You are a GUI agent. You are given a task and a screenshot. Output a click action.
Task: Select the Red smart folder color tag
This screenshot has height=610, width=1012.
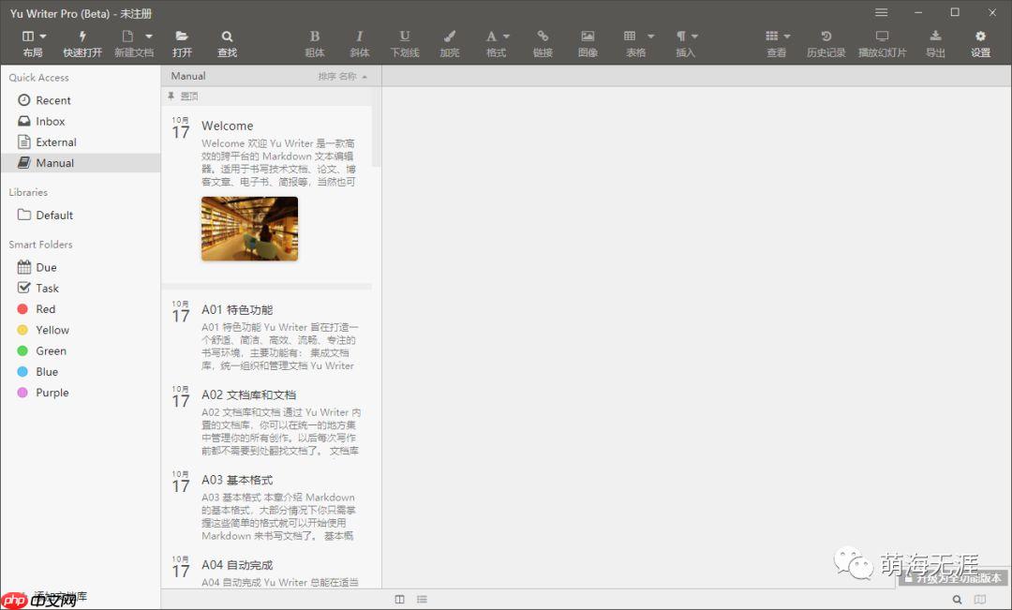(45, 309)
